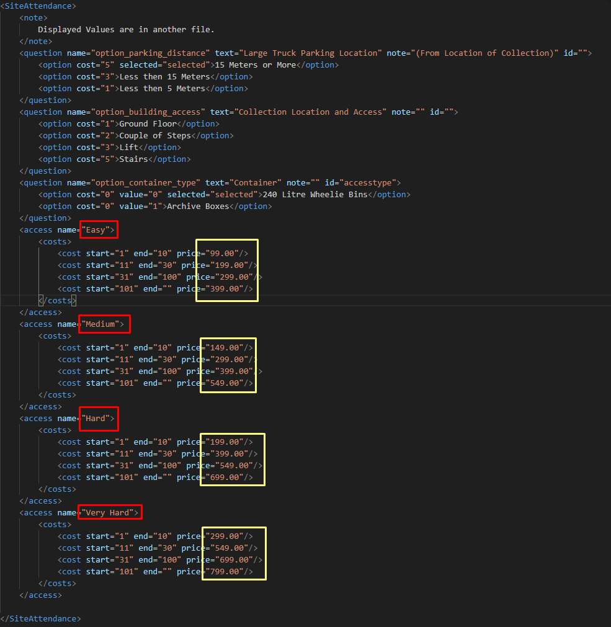
Task: Click the "Couple of Steps" option text
Action: (x=155, y=136)
